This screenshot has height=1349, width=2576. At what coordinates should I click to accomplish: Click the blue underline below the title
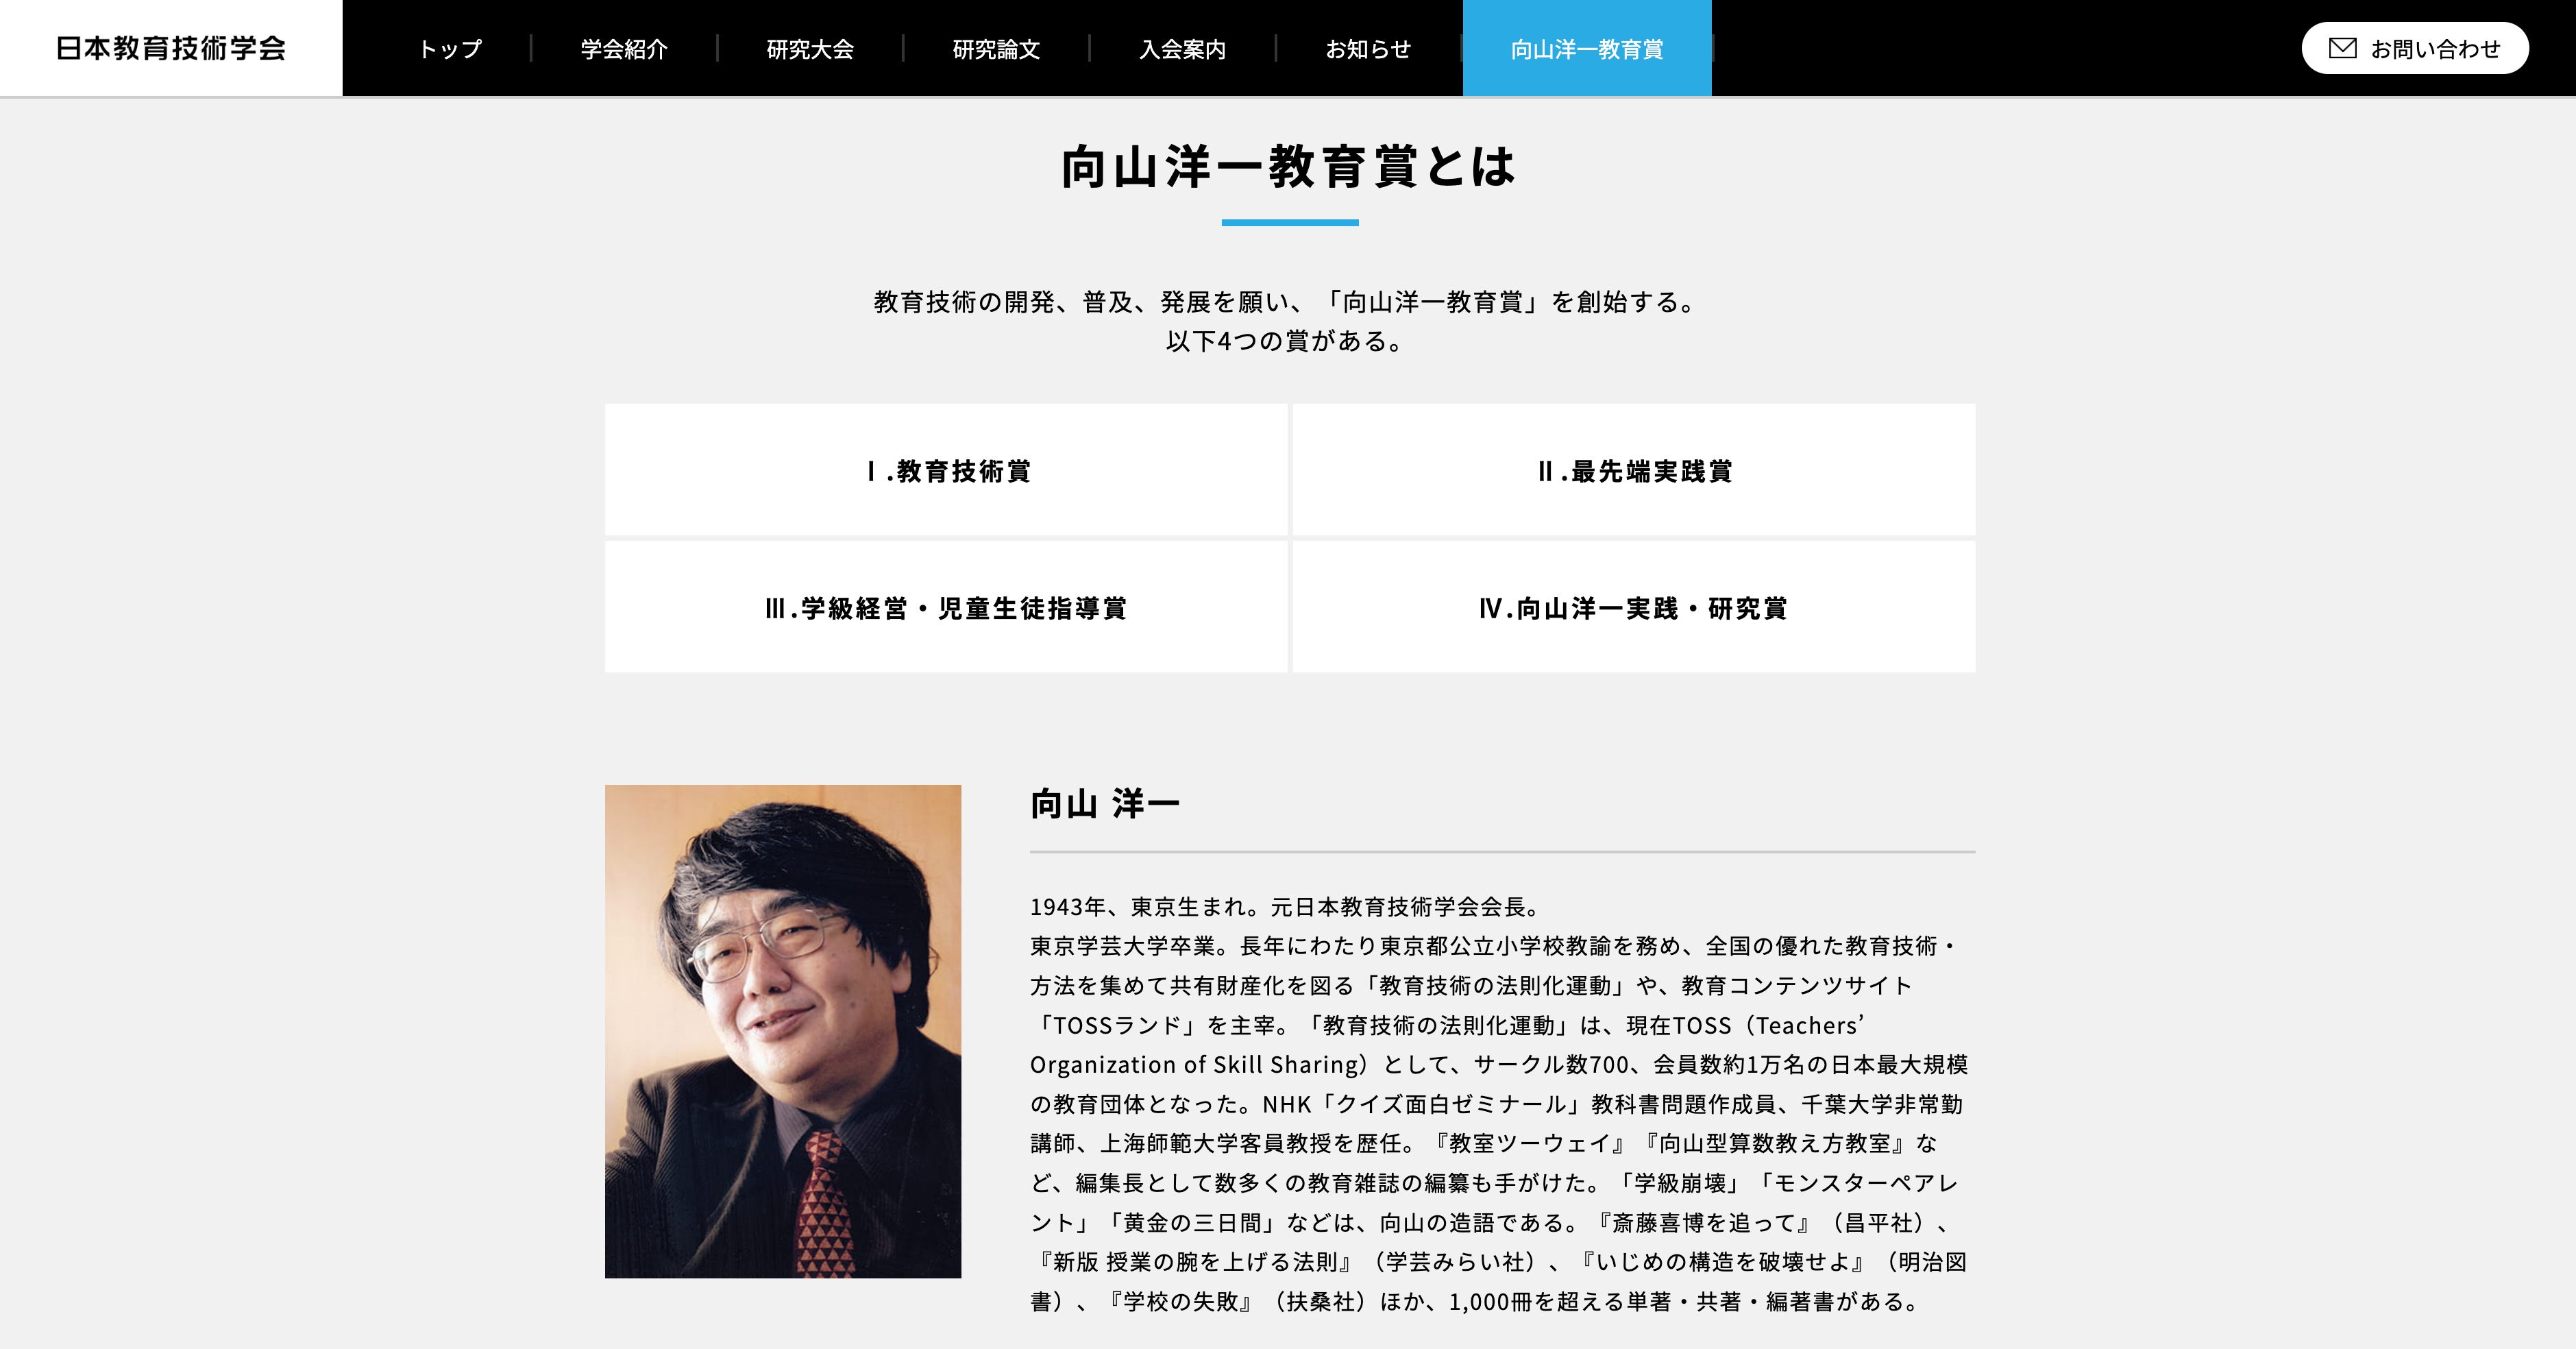click(1289, 222)
